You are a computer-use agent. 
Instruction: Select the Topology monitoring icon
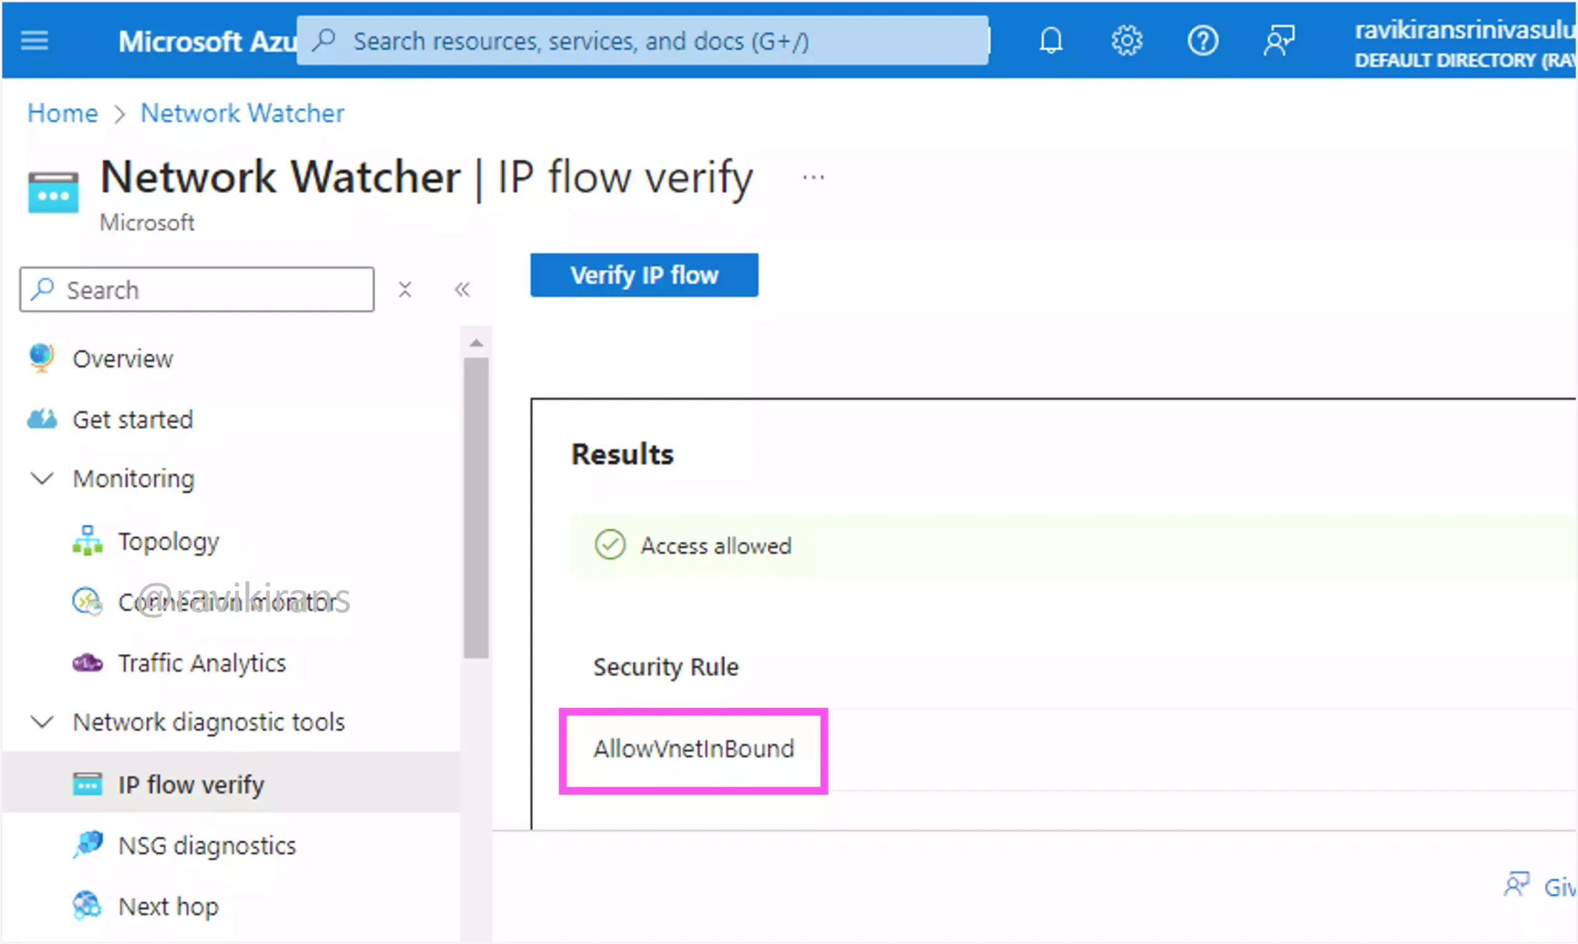(86, 541)
